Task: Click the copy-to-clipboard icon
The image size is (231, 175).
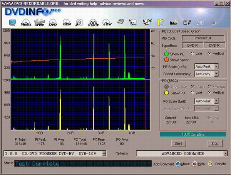Action: click(x=161, y=23)
